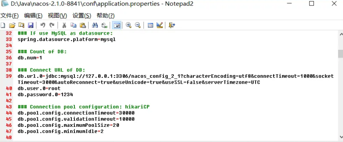Viewport: 343px width, 142px height.
Task: Toggle the Word Wrap toolbar button
Action: [117, 25]
